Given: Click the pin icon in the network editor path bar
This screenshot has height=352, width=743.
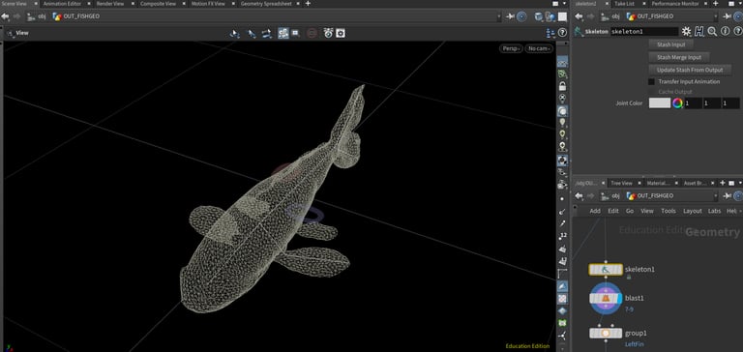Looking at the screenshot, I should [x=728, y=195].
